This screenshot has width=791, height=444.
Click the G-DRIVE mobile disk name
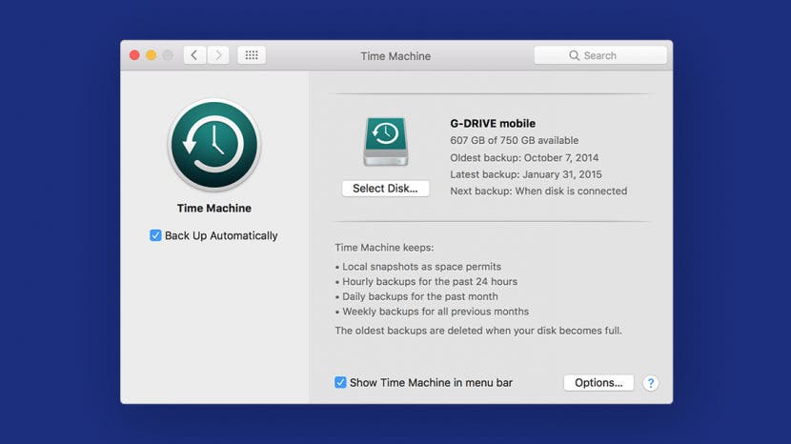(493, 123)
